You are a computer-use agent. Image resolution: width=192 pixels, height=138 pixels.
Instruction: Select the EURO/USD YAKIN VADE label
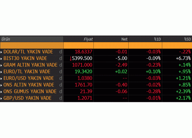tap(29, 78)
